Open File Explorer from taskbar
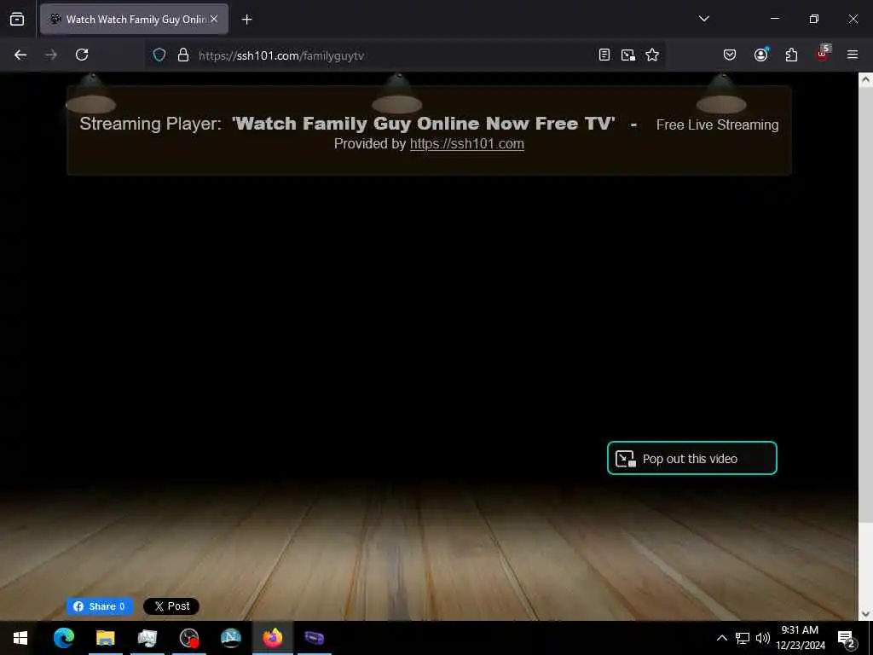This screenshot has width=873, height=655. click(x=105, y=638)
